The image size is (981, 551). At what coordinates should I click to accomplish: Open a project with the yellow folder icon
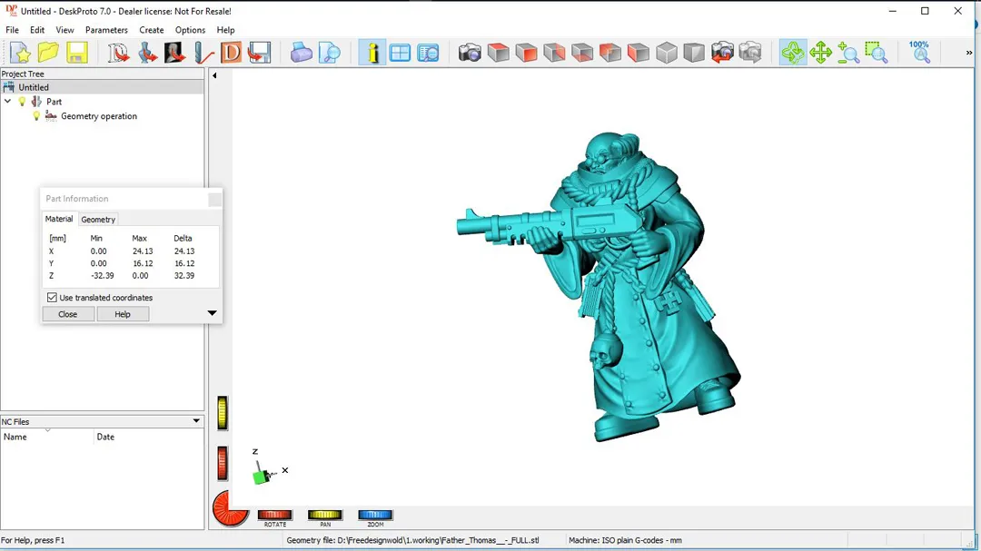tap(48, 54)
